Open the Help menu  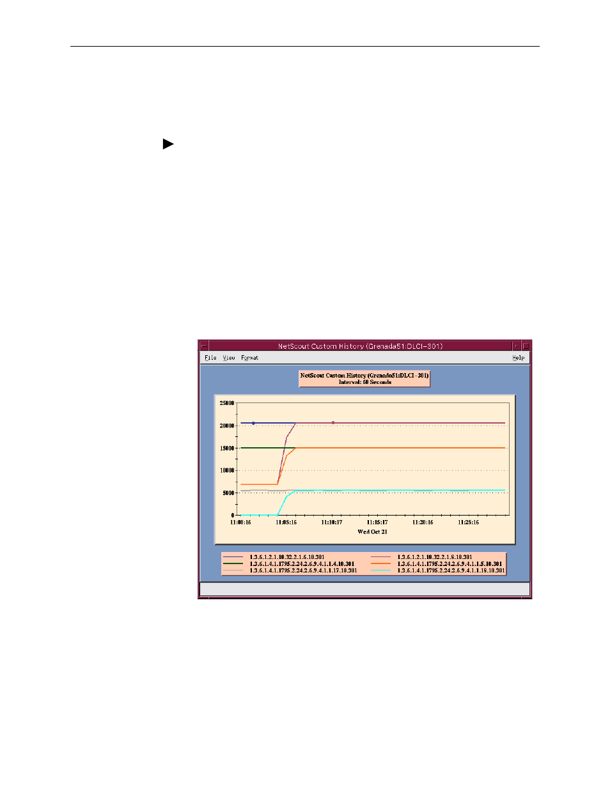click(x=519, y=358)
